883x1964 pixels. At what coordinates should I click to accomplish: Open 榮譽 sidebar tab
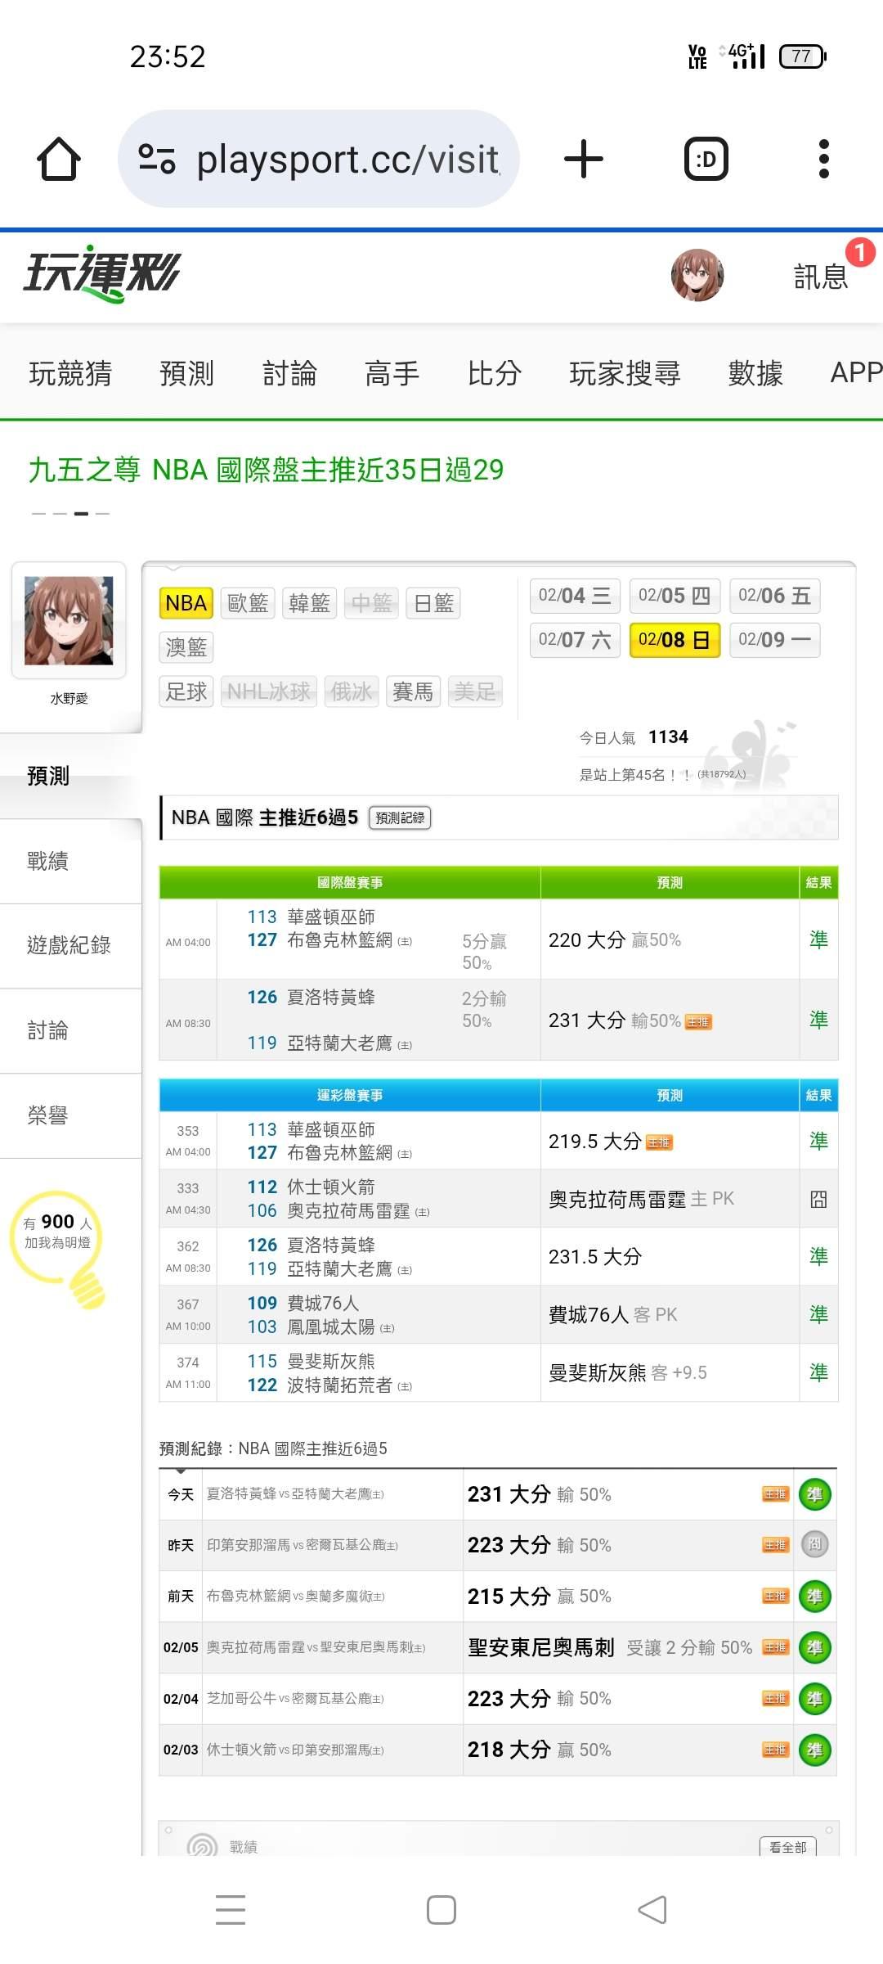[70, 1116]
